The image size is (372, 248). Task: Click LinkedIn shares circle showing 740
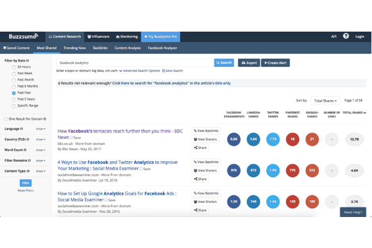click(254, 201)
